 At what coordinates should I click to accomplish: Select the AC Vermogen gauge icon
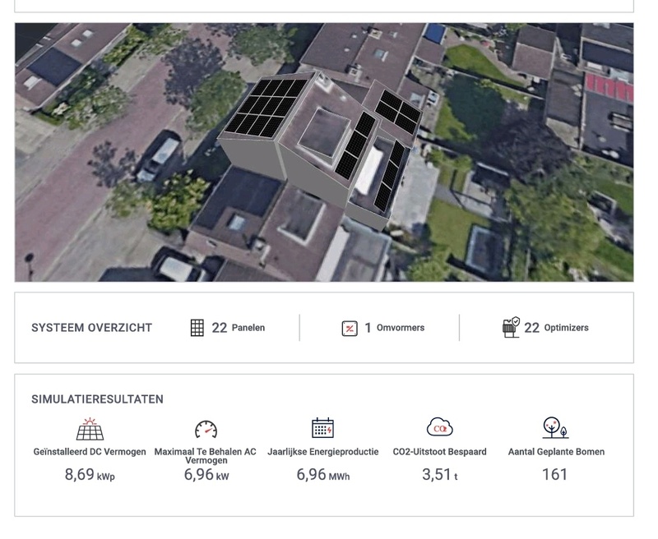pyautogui.click(x=206, y=428)
